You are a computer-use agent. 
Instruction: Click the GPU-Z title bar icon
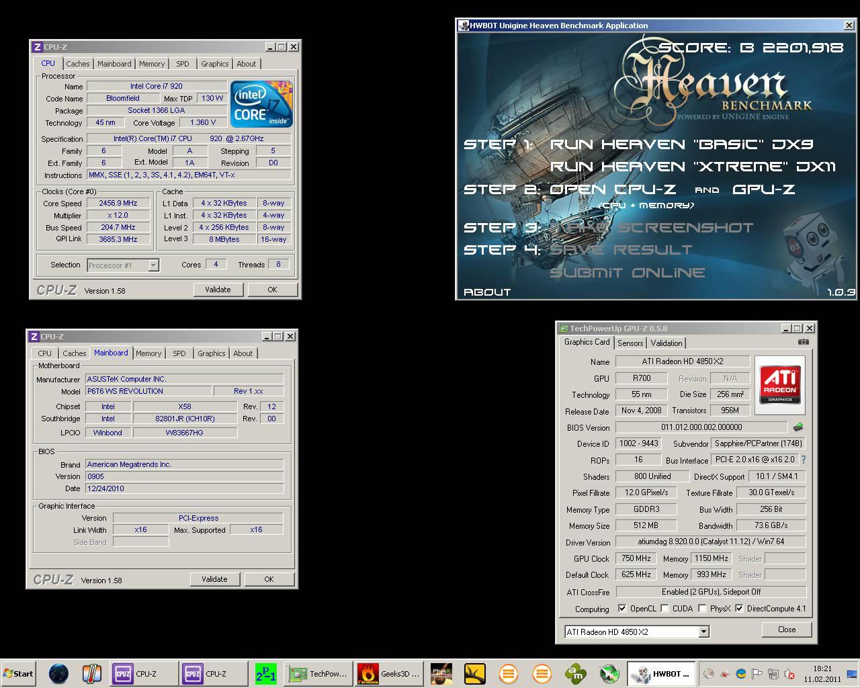pos(564,329)
